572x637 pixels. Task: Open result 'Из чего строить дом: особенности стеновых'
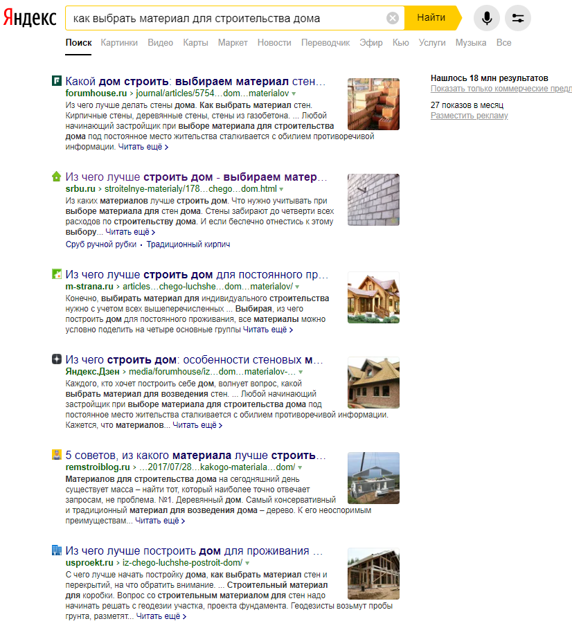[x=194, y=359]
